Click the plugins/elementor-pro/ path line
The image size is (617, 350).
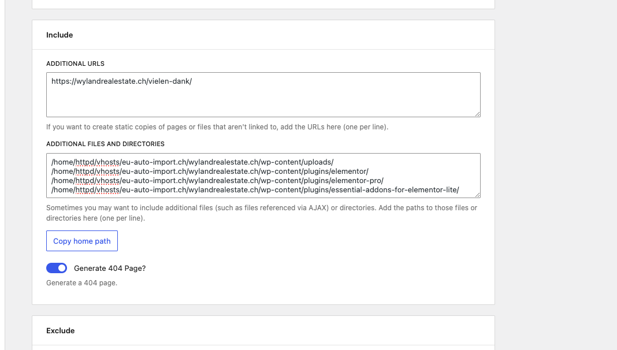tap(217, 181)
